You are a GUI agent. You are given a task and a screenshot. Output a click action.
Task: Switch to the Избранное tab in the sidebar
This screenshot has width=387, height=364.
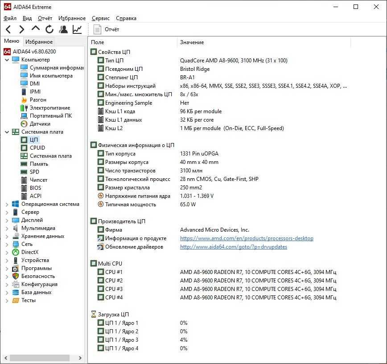pos(39,42)
